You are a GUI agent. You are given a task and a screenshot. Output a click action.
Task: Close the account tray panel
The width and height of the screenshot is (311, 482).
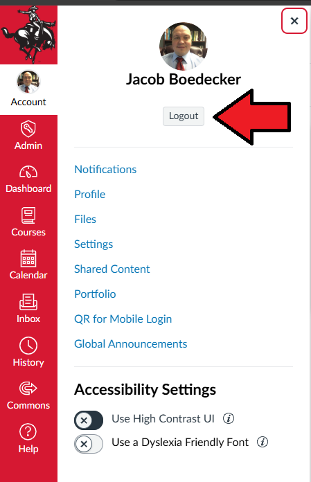294,21
